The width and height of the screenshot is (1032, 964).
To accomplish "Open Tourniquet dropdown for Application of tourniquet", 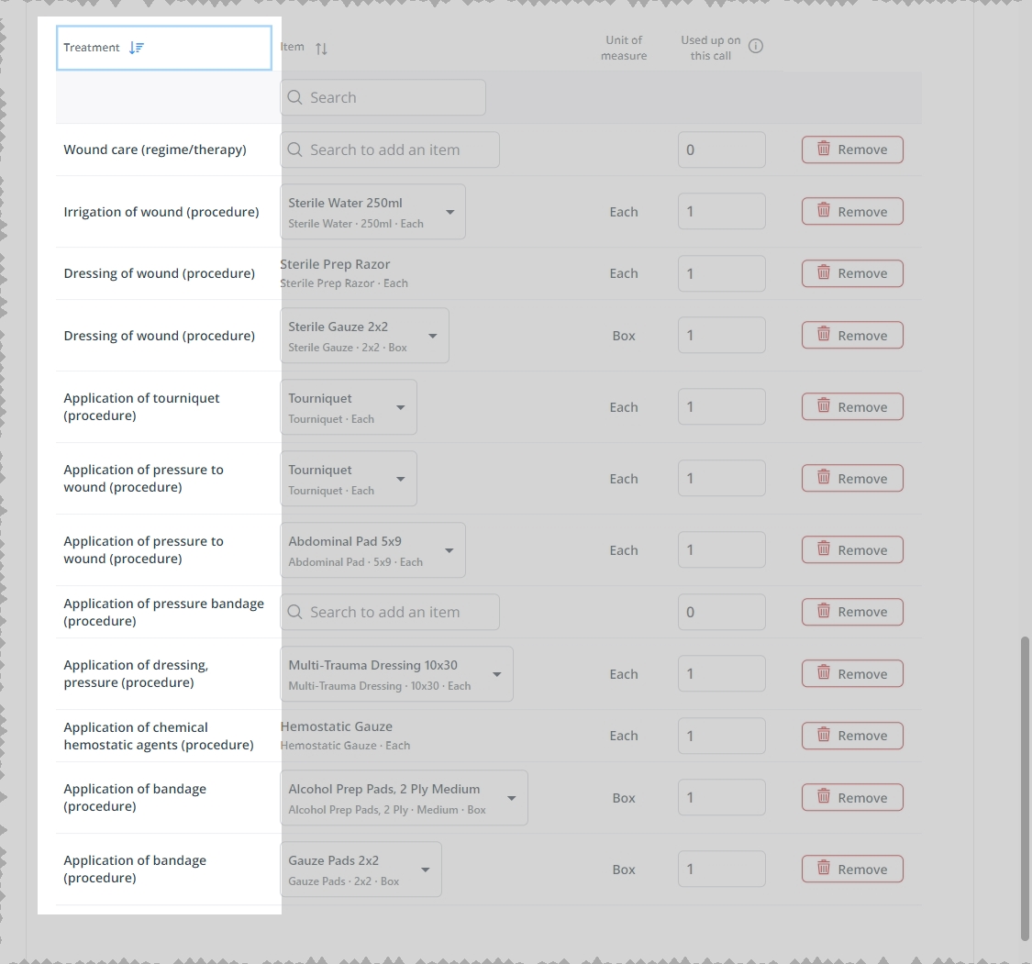I will 349,407.
